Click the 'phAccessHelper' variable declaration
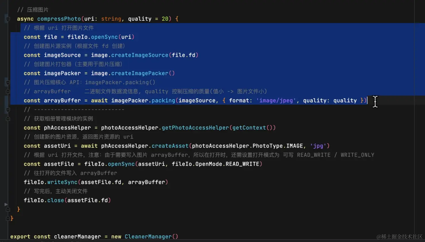The width and height of the screenshot is (425, 242). (x=67, y=128)
